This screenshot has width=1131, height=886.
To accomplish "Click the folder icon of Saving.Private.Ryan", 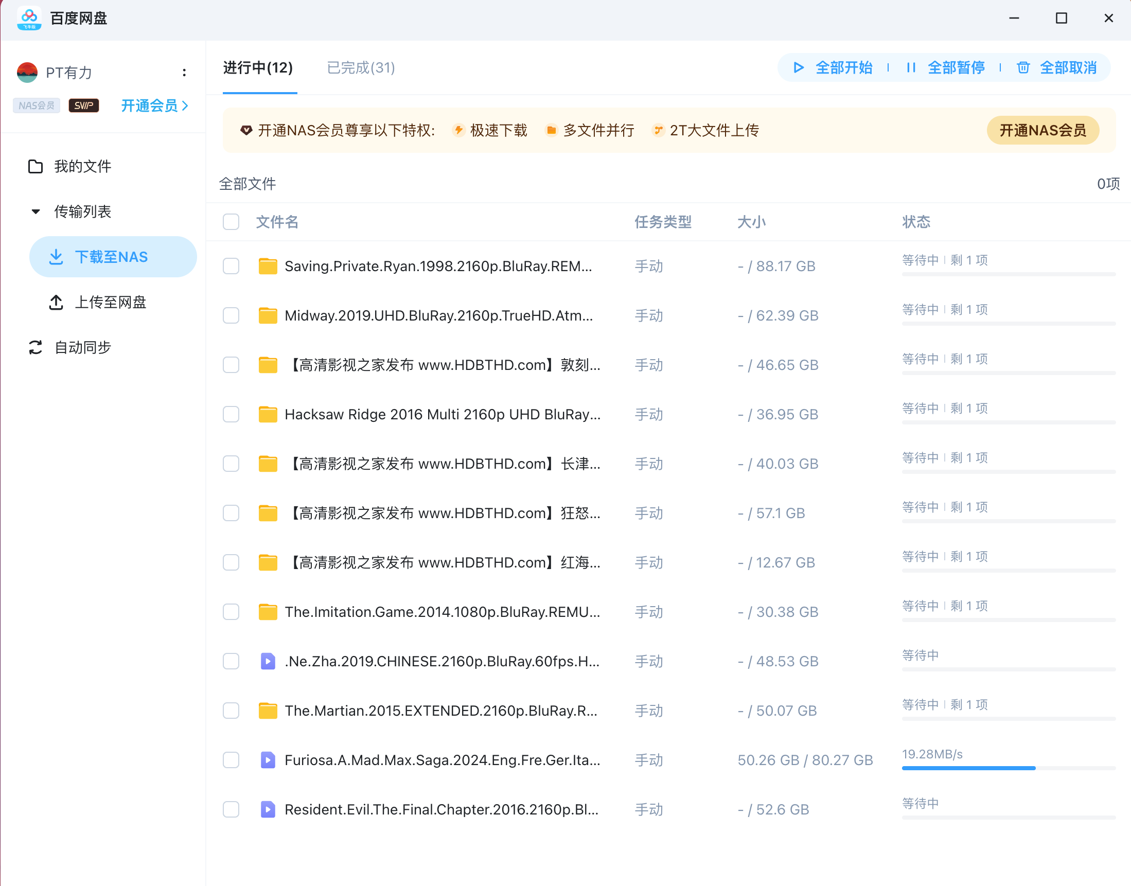I will click(x=268, y=266).
